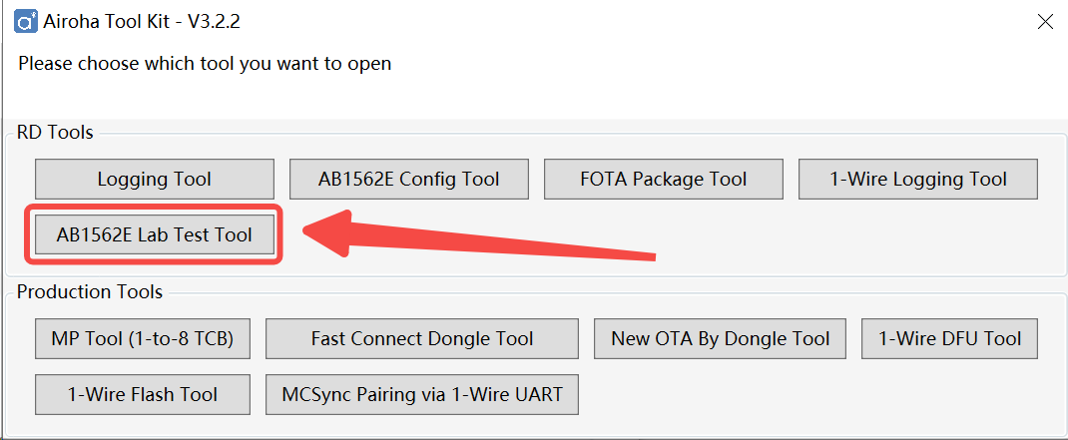Click the Airoha app icon in the title bar

tap(25, 23)
